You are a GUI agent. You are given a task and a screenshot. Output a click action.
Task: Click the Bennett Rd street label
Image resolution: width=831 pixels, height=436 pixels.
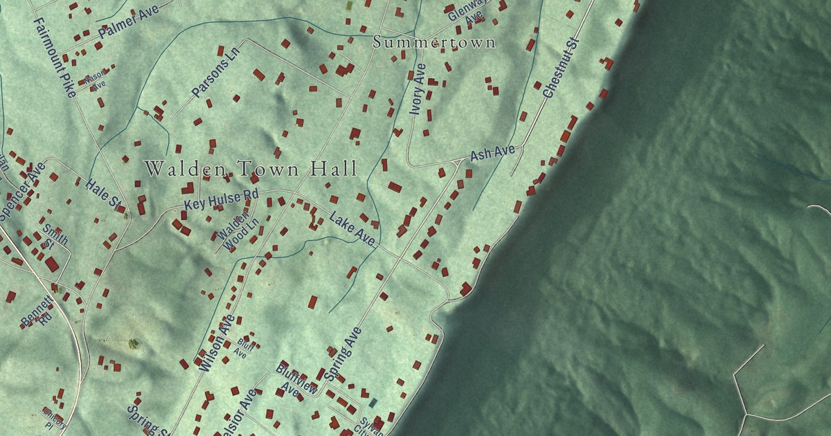click(x=37, y=313)
